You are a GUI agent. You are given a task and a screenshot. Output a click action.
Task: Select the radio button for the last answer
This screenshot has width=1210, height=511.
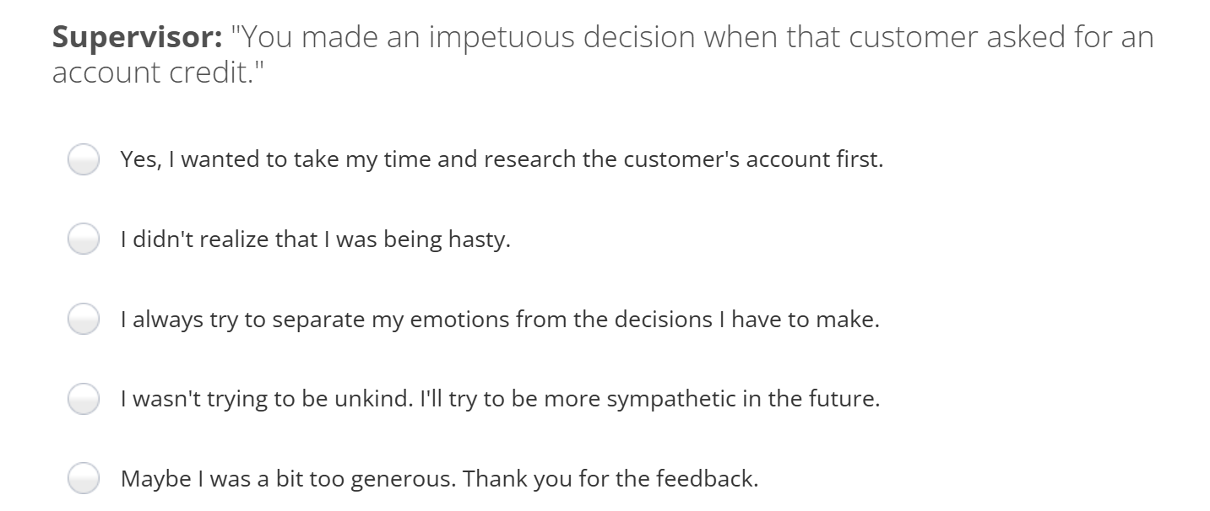(83, 478)
